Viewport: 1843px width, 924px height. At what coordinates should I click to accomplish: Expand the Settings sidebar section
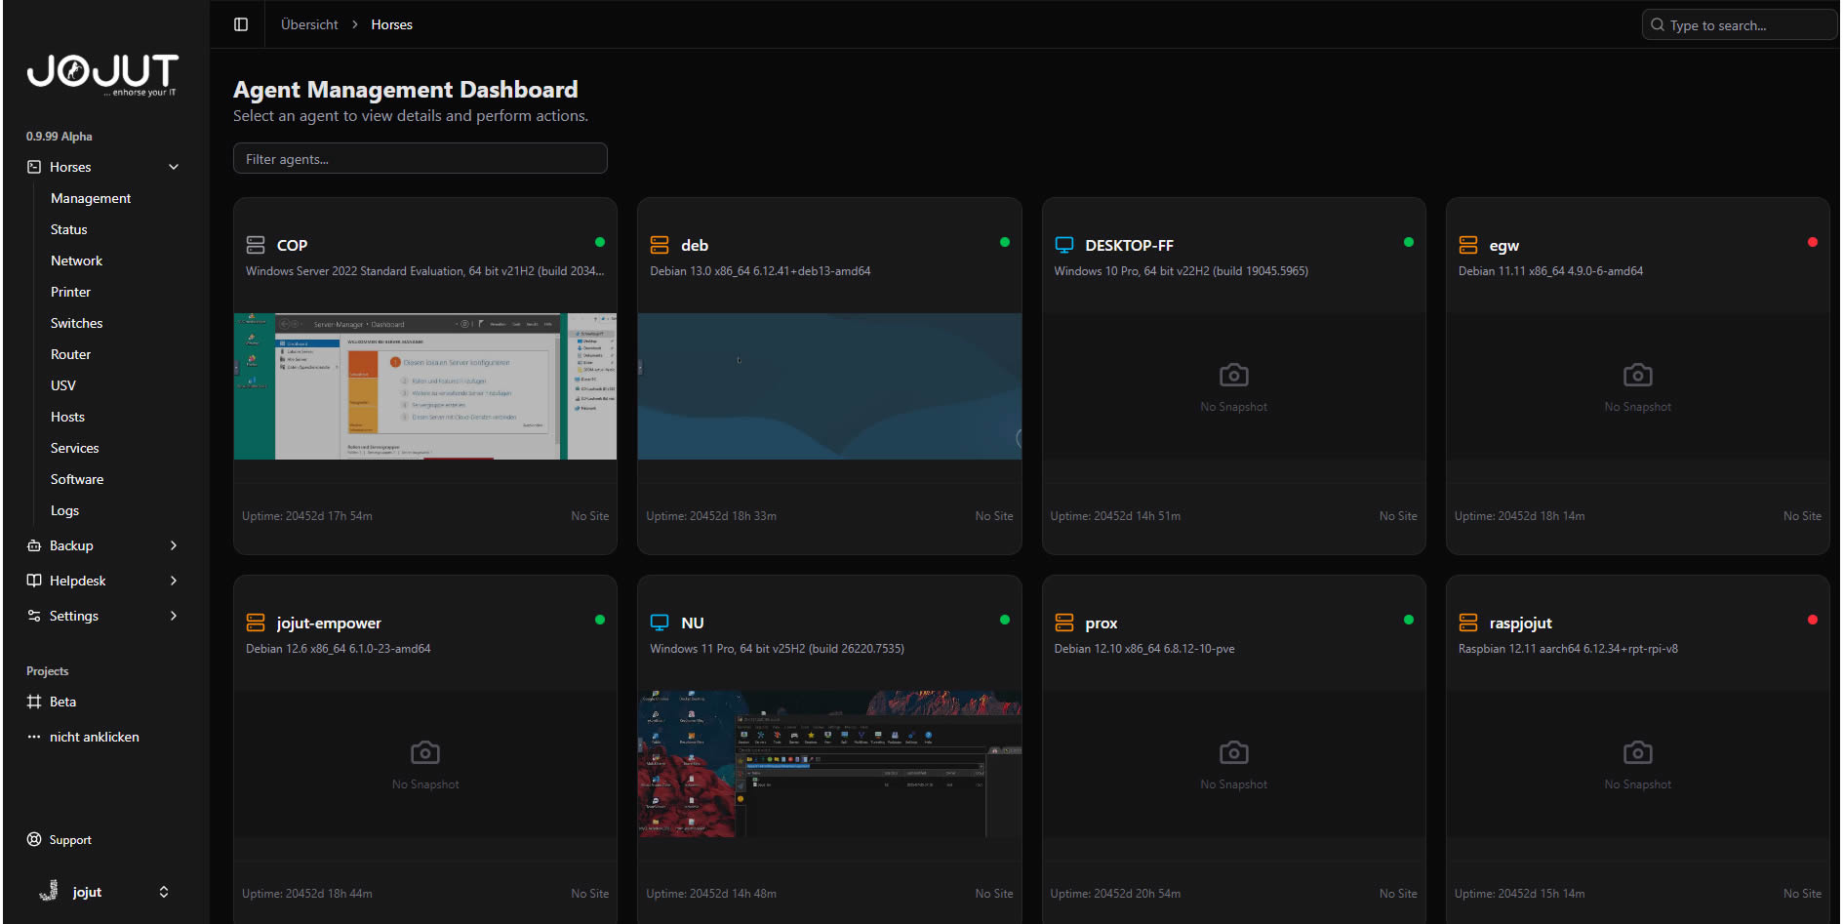click(174, 616)
